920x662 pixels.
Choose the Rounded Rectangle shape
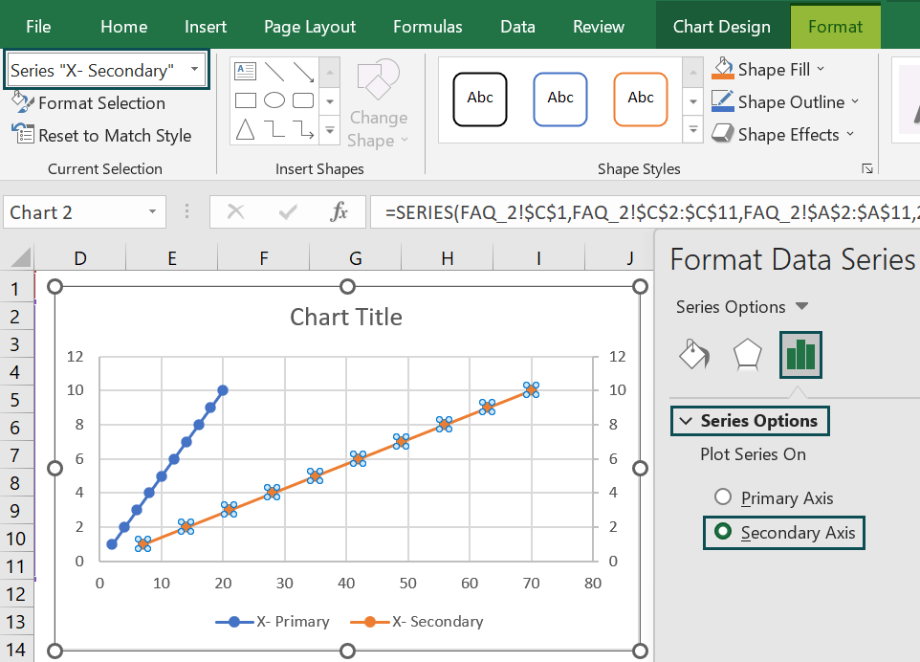coord(303,100)
